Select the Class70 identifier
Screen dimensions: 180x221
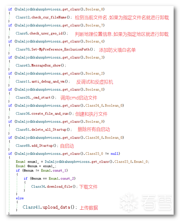click(23, 50)
